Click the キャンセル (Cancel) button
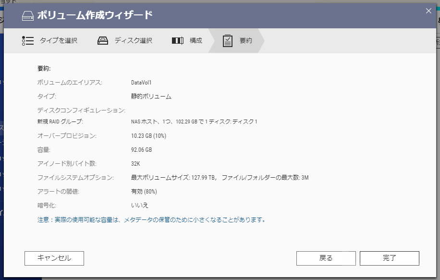 point(54,258)
